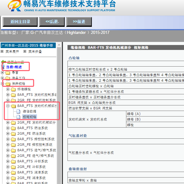This screenshot has height=184, width=184.
Task: Click 2GR_FE 进气/排气系统 folder icon
Action: [x=13, y=156]
